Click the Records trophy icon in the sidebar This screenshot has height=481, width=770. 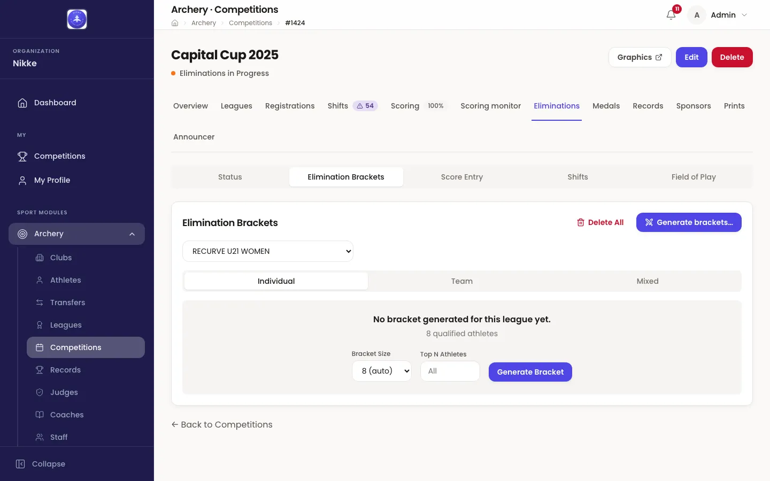[x=40, y=370]
